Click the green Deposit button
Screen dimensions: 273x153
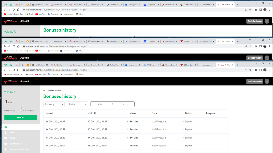pyautogui.click(x=21, y=117)
